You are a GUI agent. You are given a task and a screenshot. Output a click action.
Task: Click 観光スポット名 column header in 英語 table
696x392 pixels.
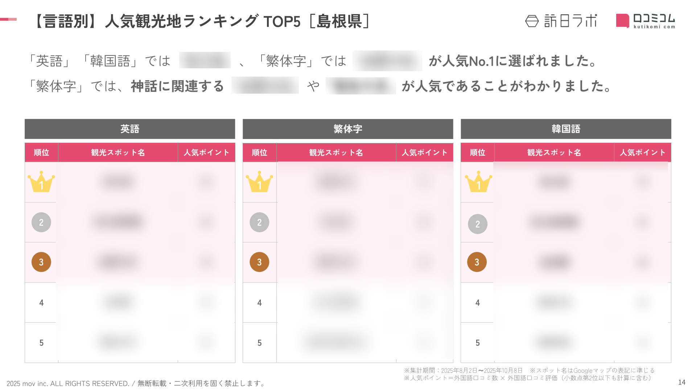118,152
